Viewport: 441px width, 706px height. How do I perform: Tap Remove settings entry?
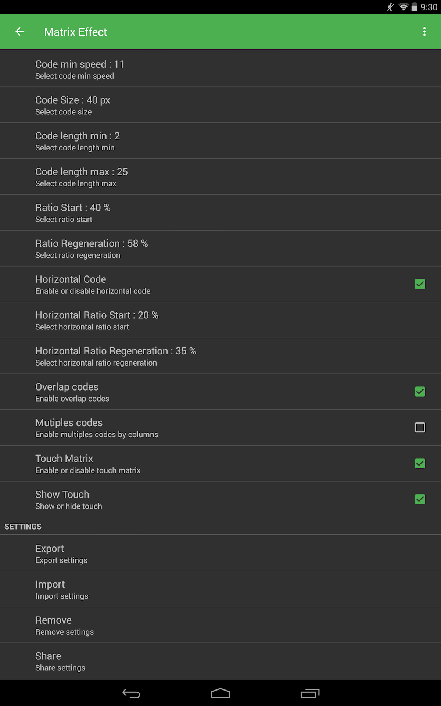coord(220,625)
